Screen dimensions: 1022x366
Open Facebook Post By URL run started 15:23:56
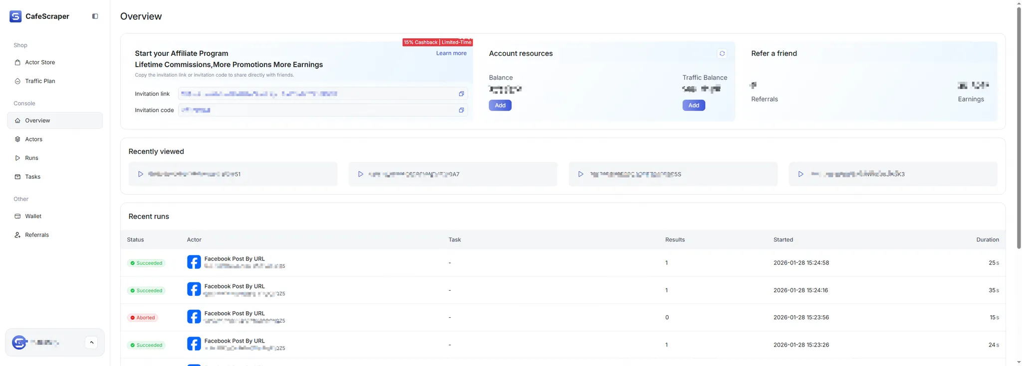pyautogui.click(x=235, y=314)
